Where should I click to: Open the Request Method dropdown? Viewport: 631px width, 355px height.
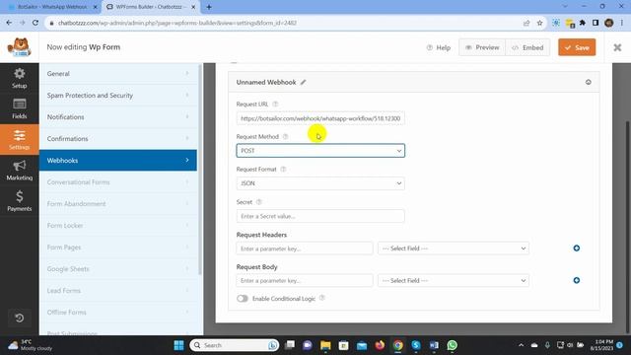pyautogui.click(x=320, y=151)
